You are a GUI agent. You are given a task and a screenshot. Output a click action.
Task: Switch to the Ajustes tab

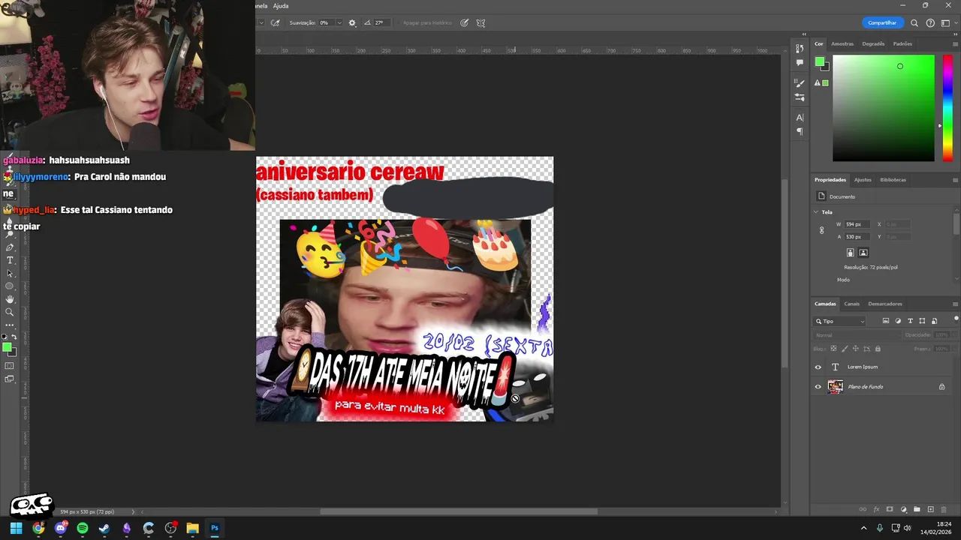tap(863, 180)
